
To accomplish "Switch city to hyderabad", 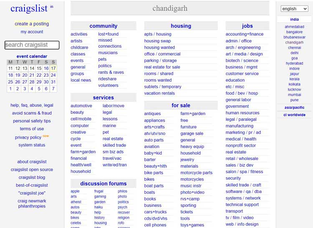I will tap(294, 63).
